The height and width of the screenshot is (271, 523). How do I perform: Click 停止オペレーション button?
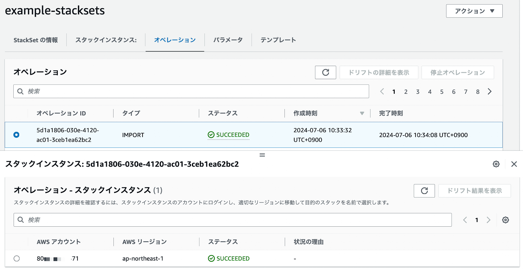point(458,72)
